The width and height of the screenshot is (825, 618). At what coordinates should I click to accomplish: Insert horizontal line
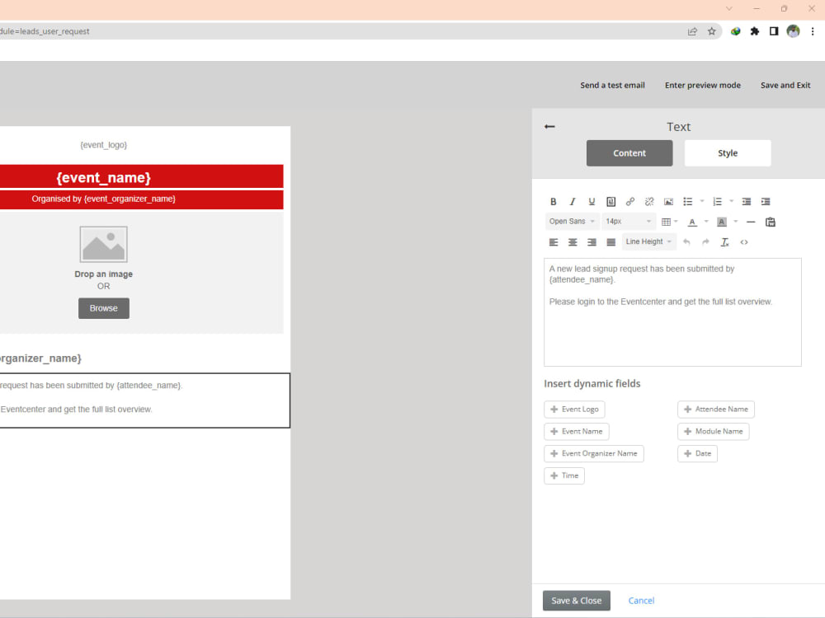click(x=751, y=222)
